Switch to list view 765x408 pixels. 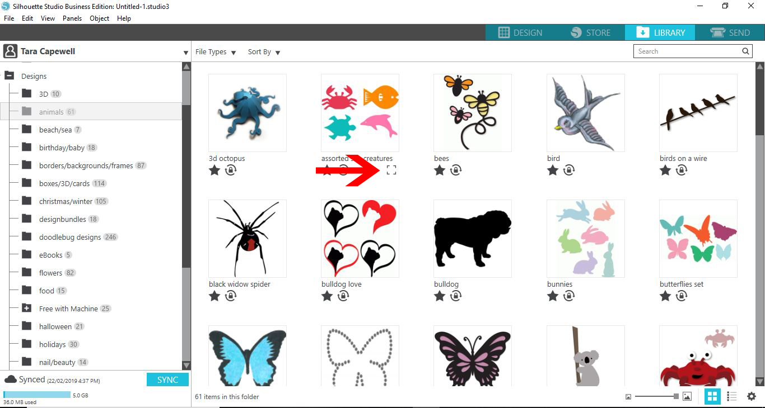[x=731, y=396]
